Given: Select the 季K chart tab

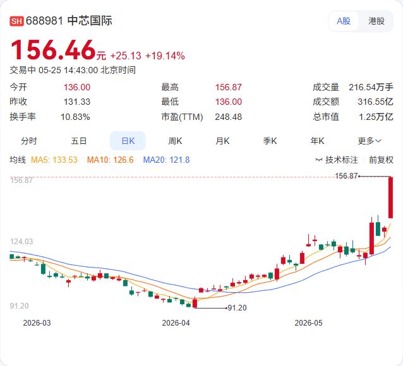Looking at the screenshot, I should (270, 141).
